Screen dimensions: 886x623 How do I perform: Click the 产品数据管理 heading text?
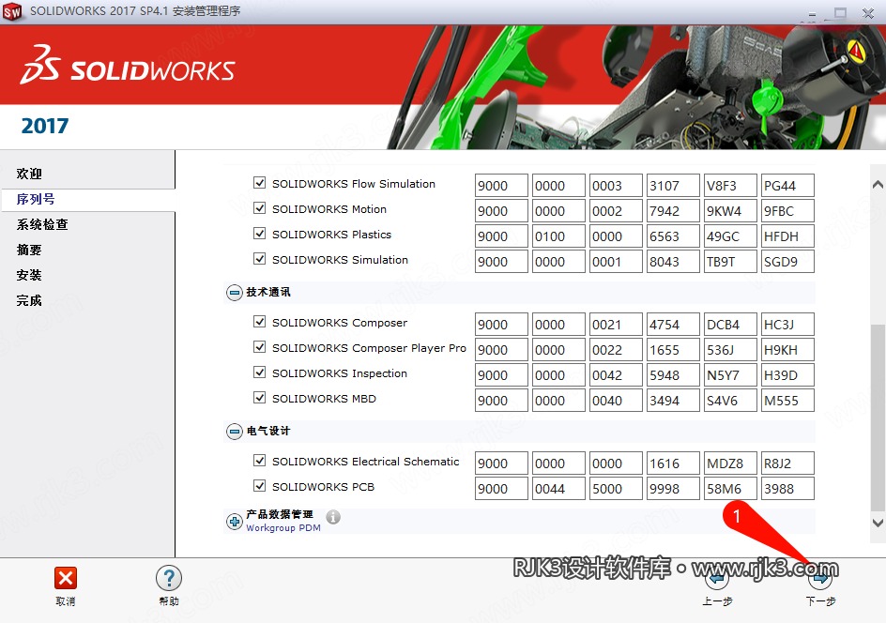280,514
